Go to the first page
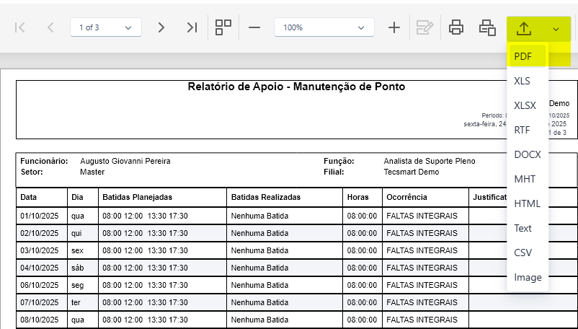This screenshot has height=329, width=578. [x=19, y=27]
